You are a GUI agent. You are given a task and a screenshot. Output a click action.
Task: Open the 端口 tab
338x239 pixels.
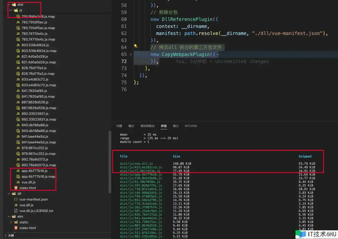pyautogui.click(x=176, y=126)
